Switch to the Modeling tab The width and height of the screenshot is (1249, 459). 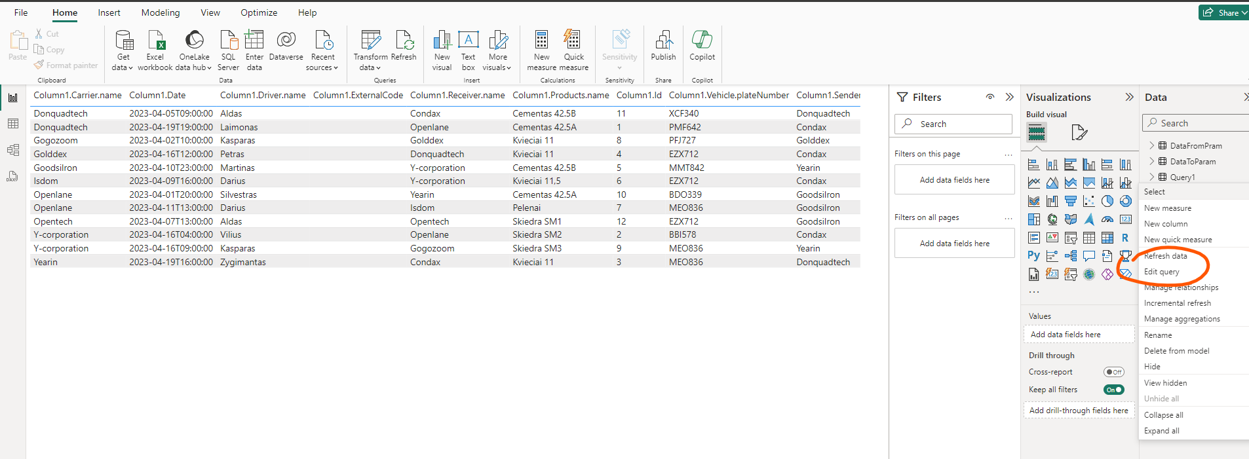161,12
